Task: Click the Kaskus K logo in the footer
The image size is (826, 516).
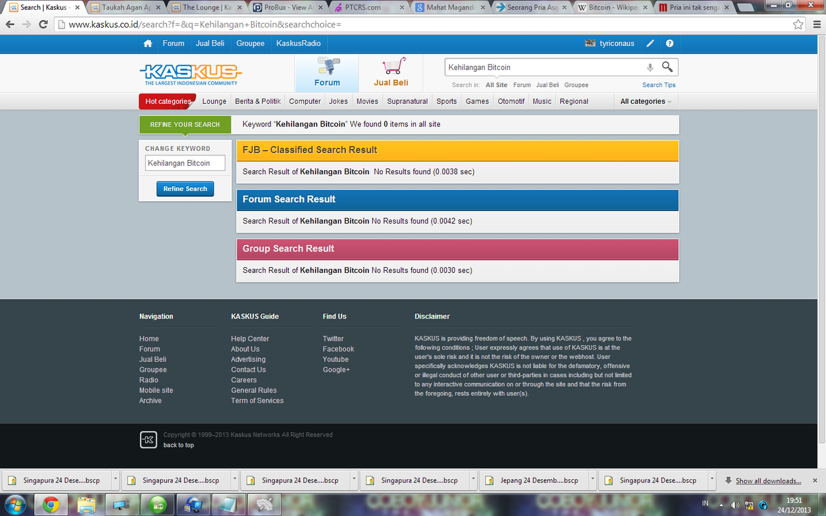Action: [x=148, y=440]
